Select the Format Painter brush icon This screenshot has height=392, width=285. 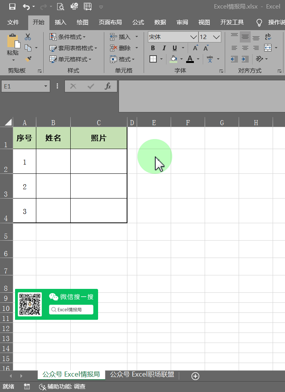click(x=28, y=59)
